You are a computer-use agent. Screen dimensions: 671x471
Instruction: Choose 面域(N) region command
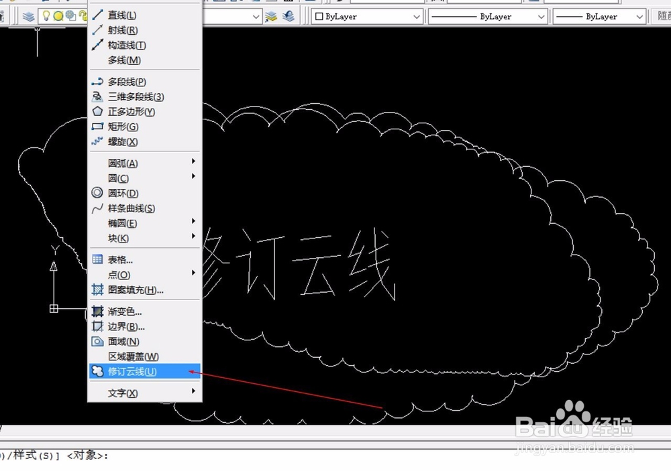pos(145,342)
